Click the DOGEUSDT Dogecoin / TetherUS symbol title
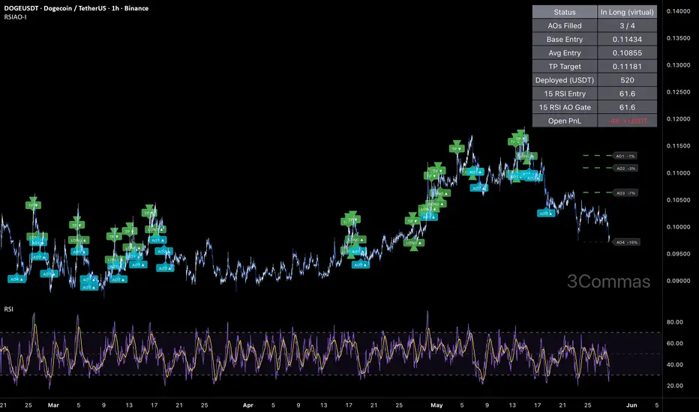Viewport: 699px width, 412px height. pos(76,8)
